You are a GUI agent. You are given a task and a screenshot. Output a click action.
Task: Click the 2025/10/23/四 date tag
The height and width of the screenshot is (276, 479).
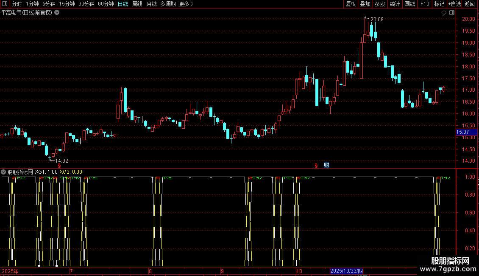(x=346, y=271)
